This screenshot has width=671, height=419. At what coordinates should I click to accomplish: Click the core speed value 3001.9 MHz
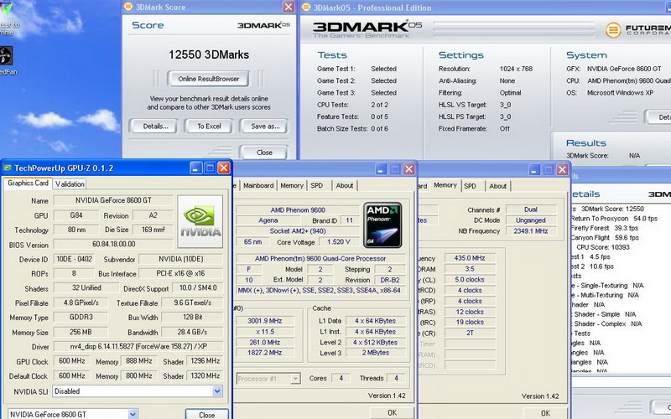(265, 321)
